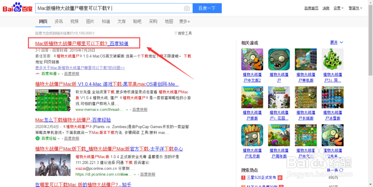Open camera image search icon
The width and height of the screenshot is (373, 187).
[x=187, y=8]
